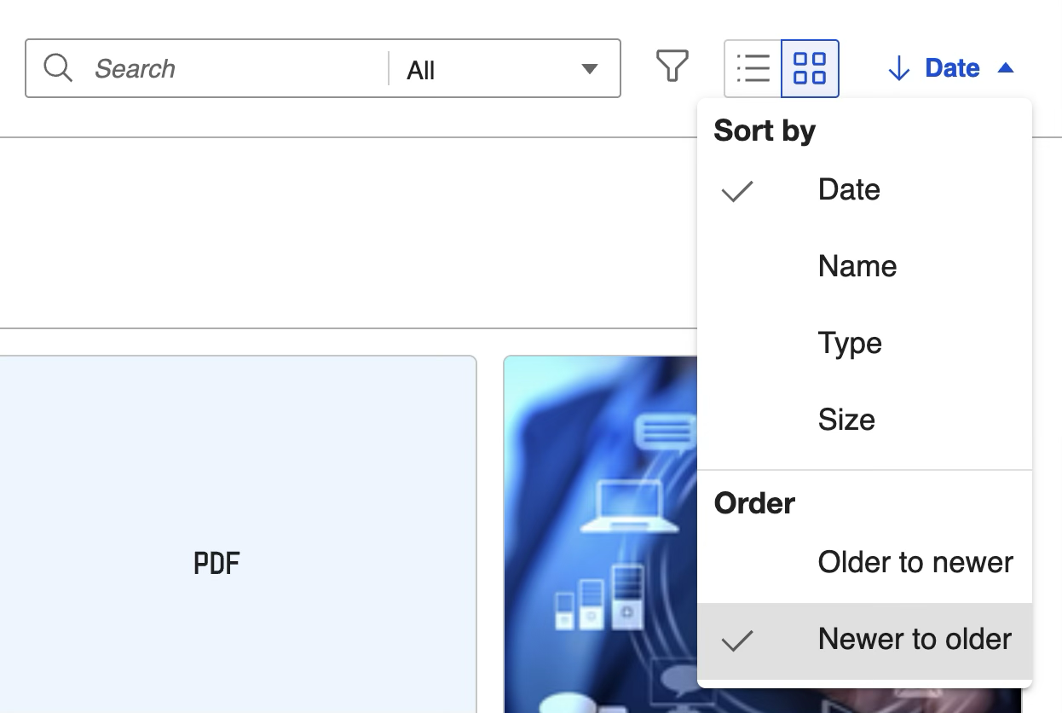Choose Older to newer ordering
This screenshot has height=713, width=1062.
(915, 562)
